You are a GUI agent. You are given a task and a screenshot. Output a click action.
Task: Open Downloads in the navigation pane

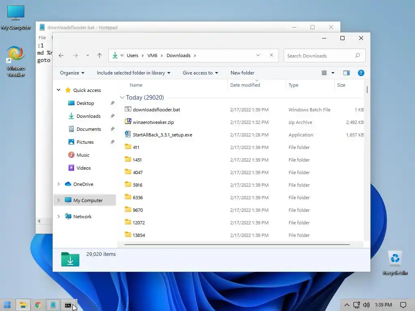(x=88, y=116)
